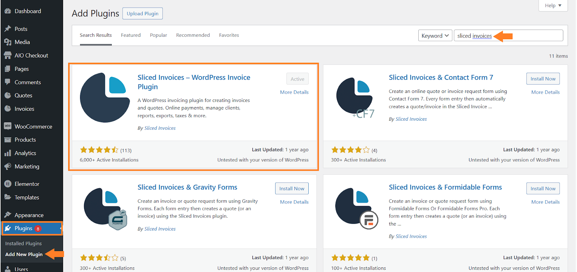The height and width of the screenshot is (272, 577).
Task: Click the Media library icon
Action: click(8, 42)
